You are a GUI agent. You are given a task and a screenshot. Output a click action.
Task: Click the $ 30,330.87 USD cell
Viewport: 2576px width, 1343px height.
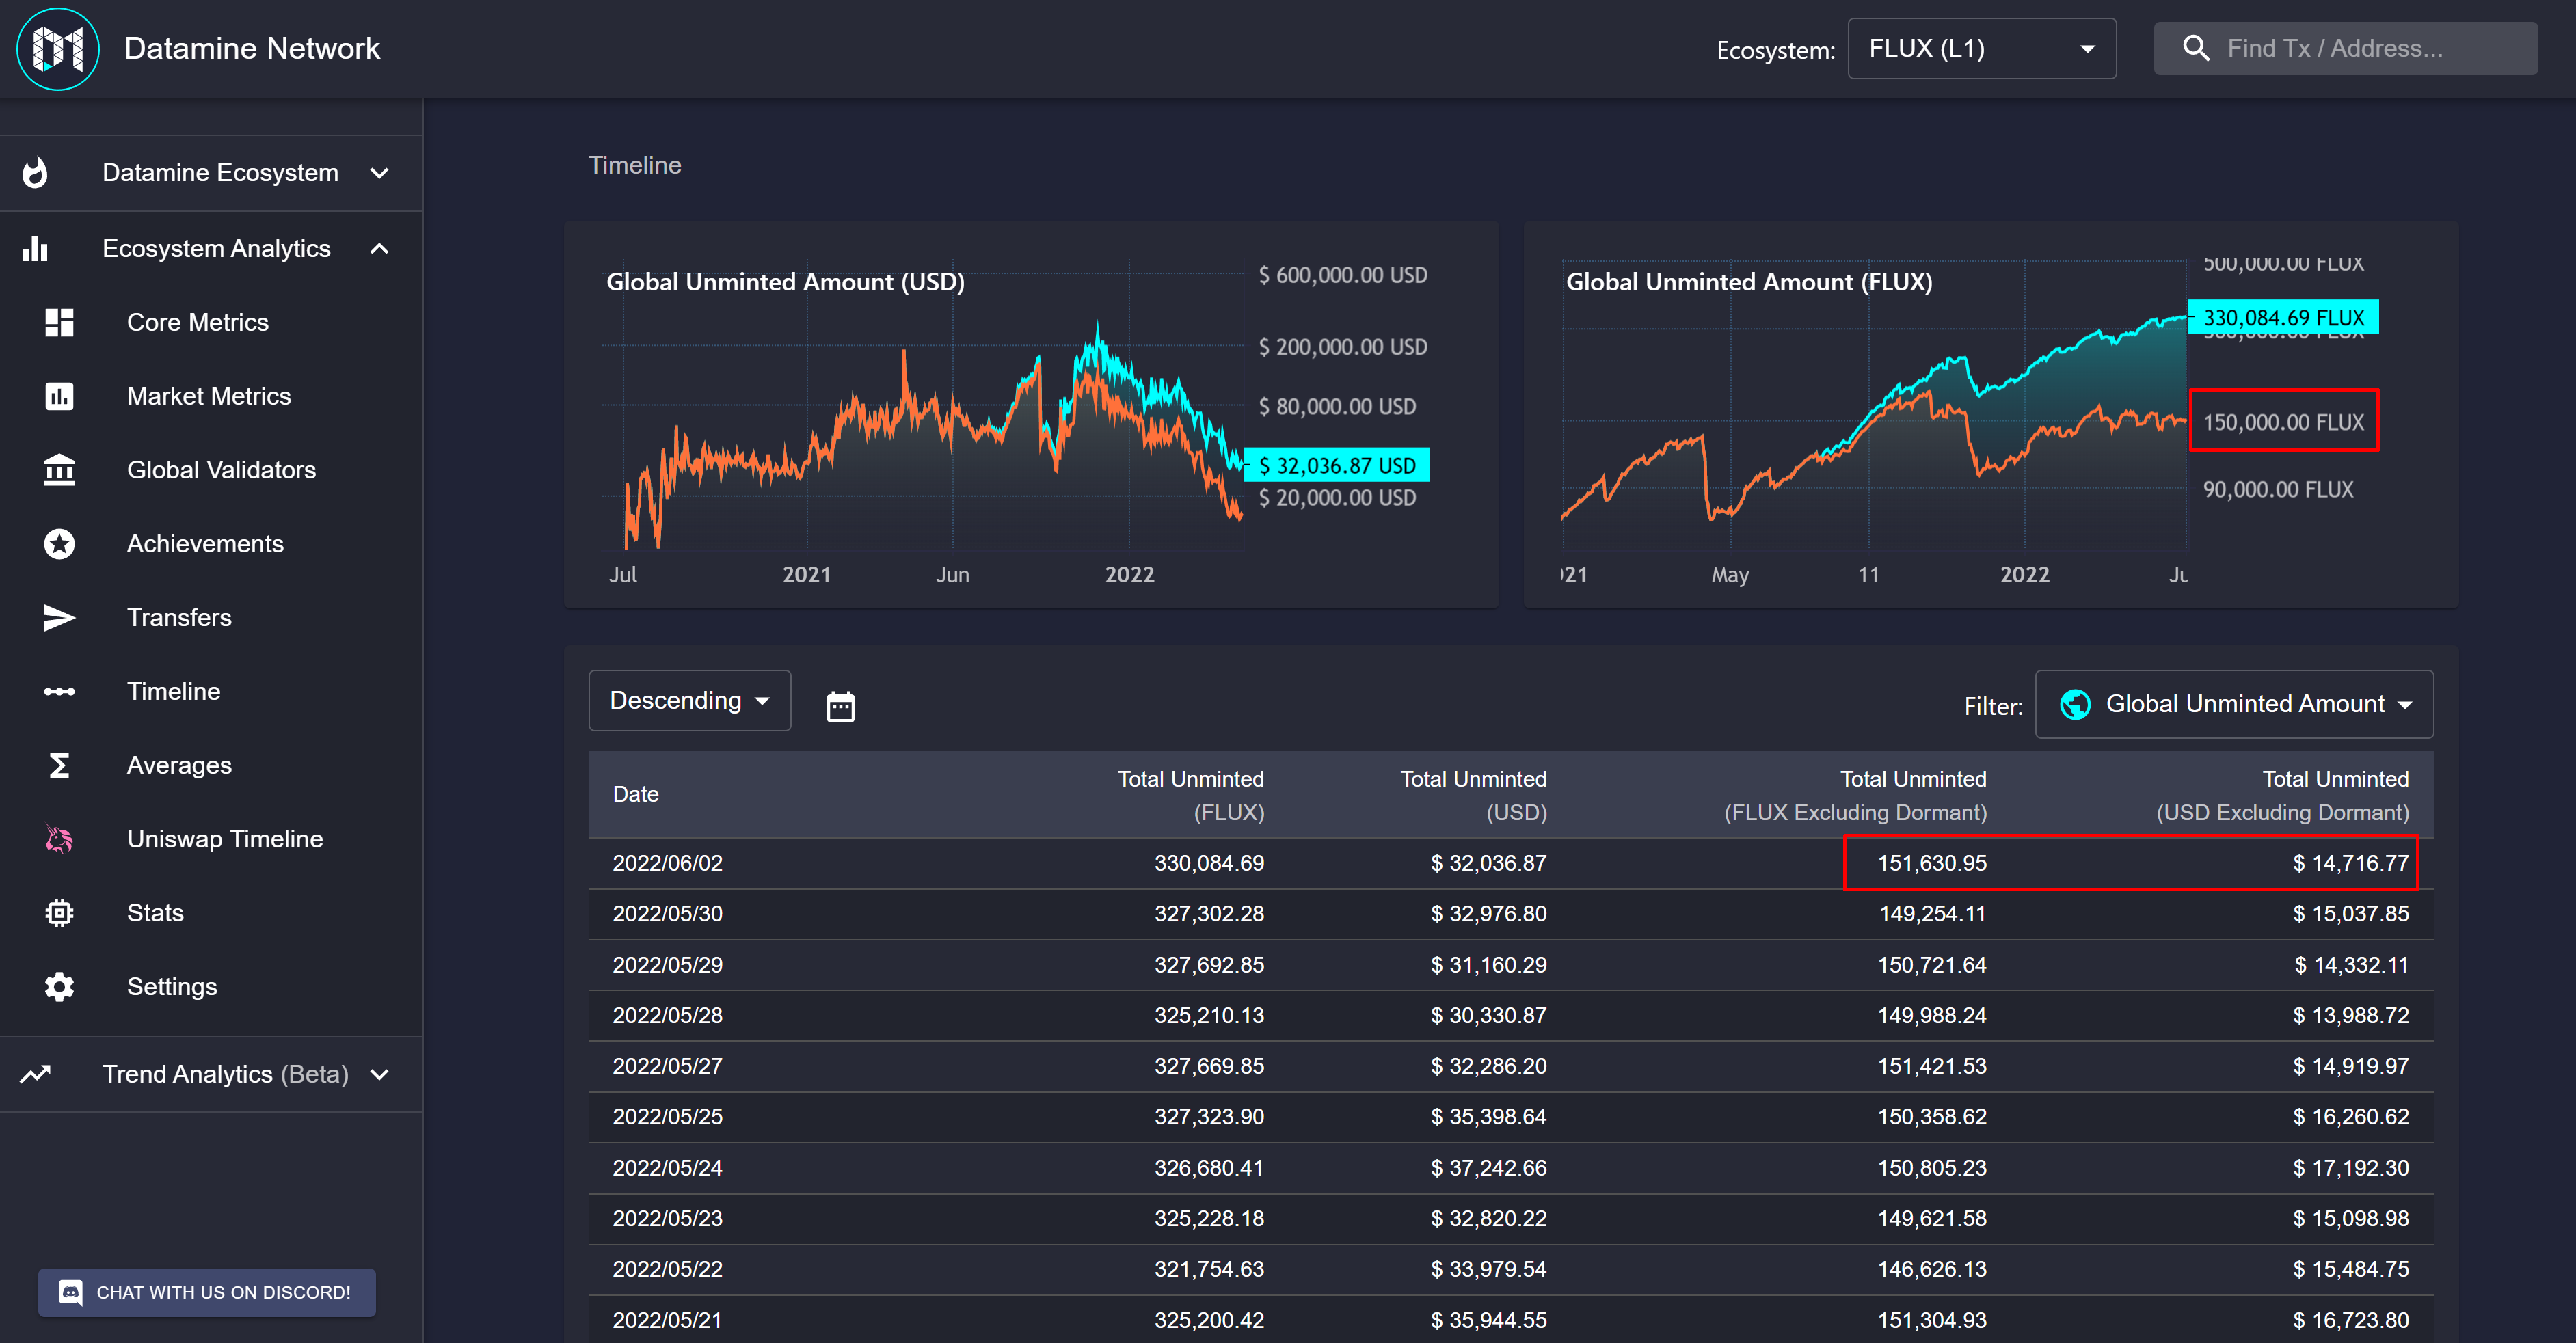[1488, 1015]
